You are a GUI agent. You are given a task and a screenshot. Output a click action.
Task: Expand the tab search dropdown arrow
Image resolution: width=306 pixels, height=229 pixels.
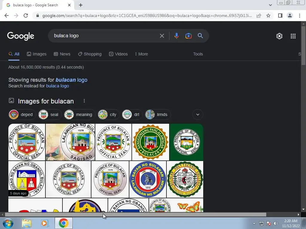(270, 5)
